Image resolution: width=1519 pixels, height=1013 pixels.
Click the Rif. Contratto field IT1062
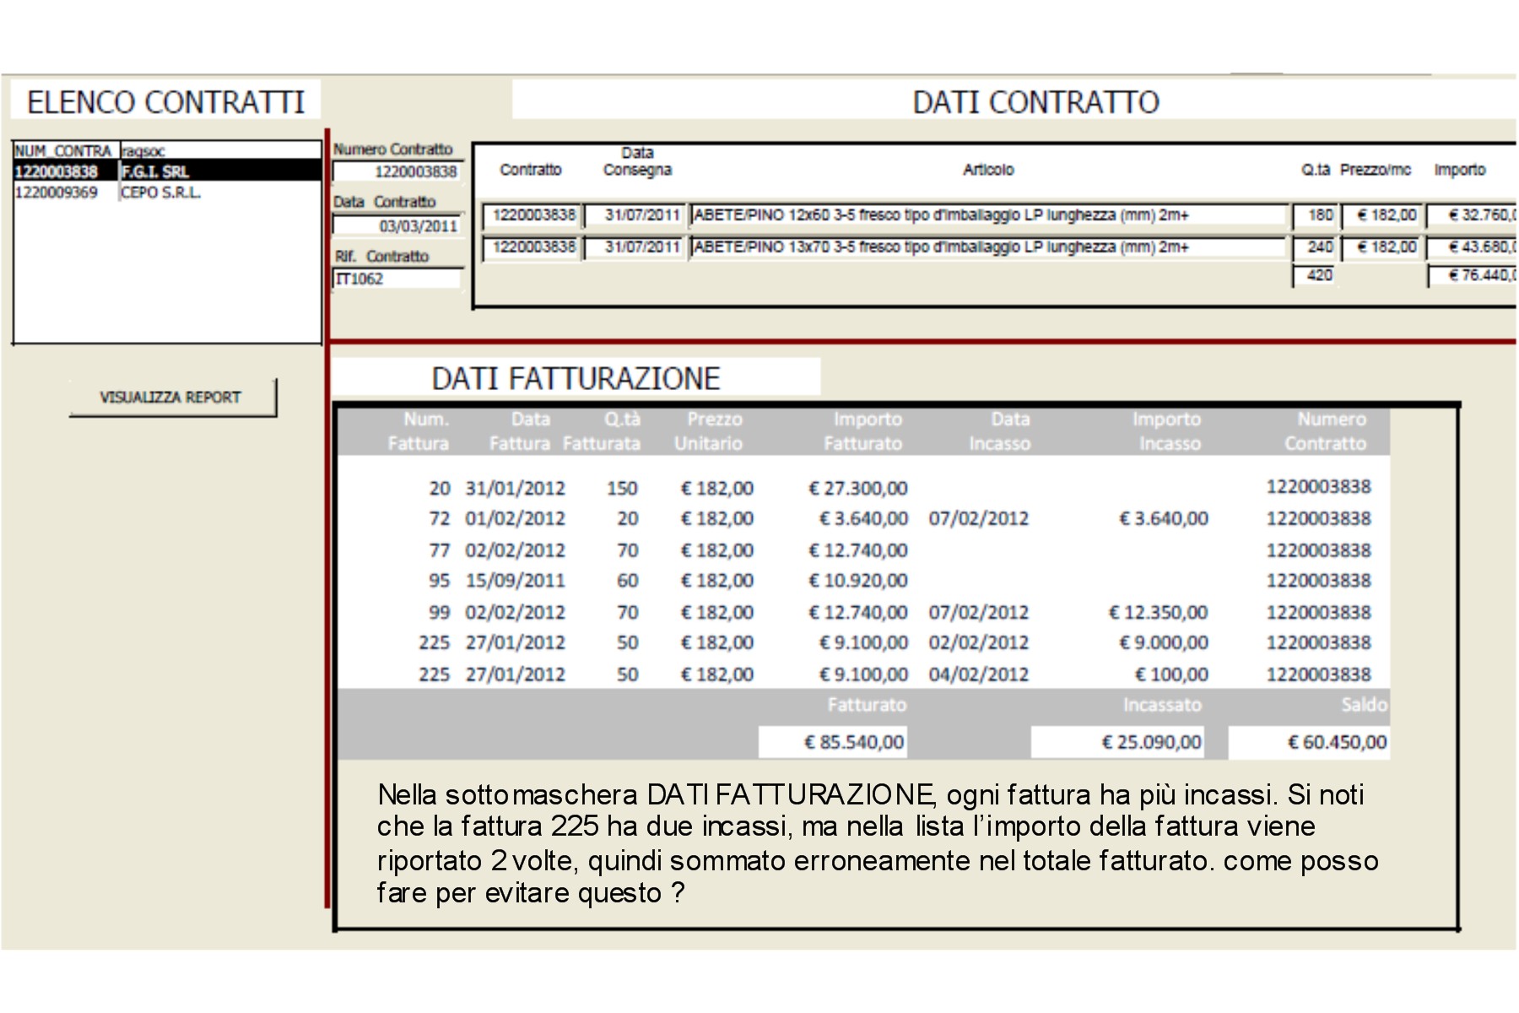click(x=397, y=279)
